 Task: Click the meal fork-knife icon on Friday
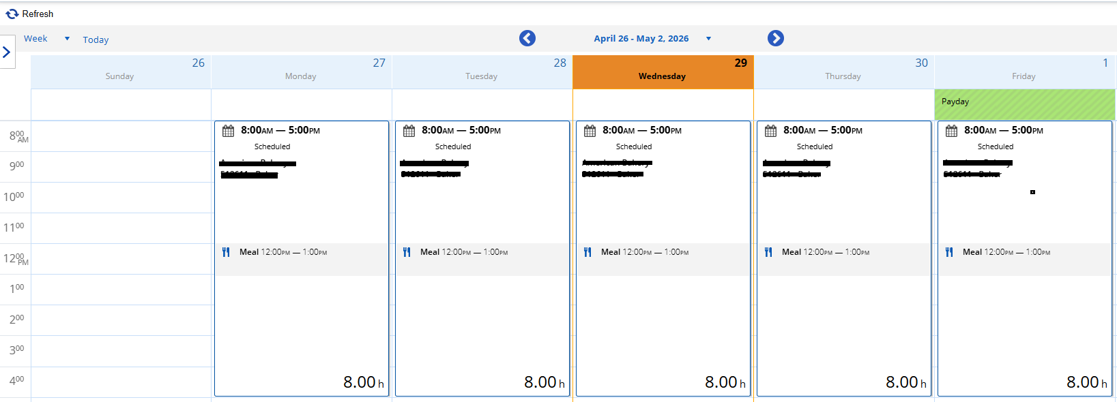pos(950,252)
